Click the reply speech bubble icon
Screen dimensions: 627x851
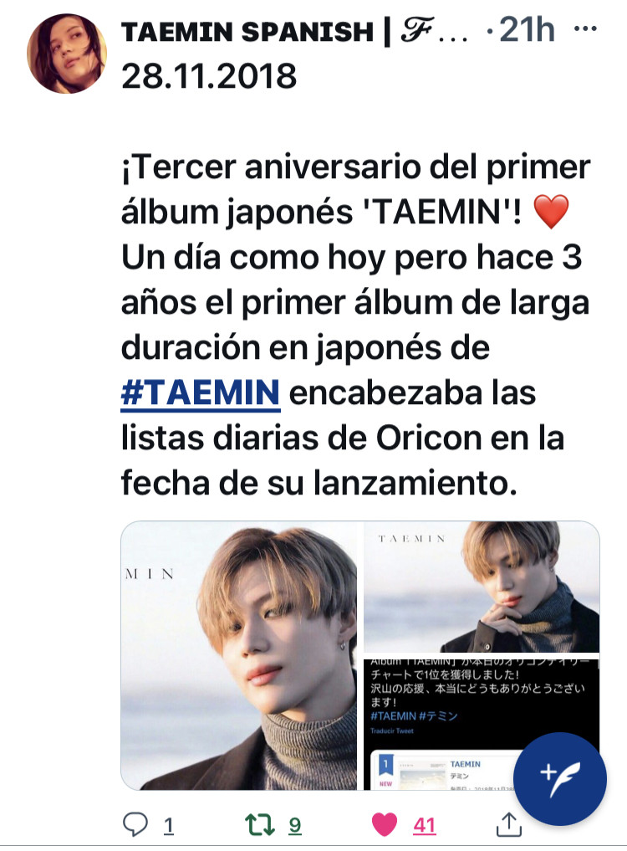135,824
